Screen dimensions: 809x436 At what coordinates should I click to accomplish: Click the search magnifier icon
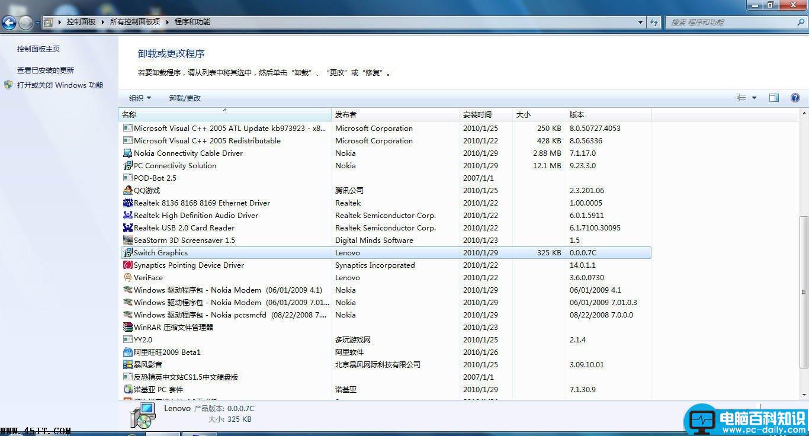pyautogui.click(x=801, y=22)
